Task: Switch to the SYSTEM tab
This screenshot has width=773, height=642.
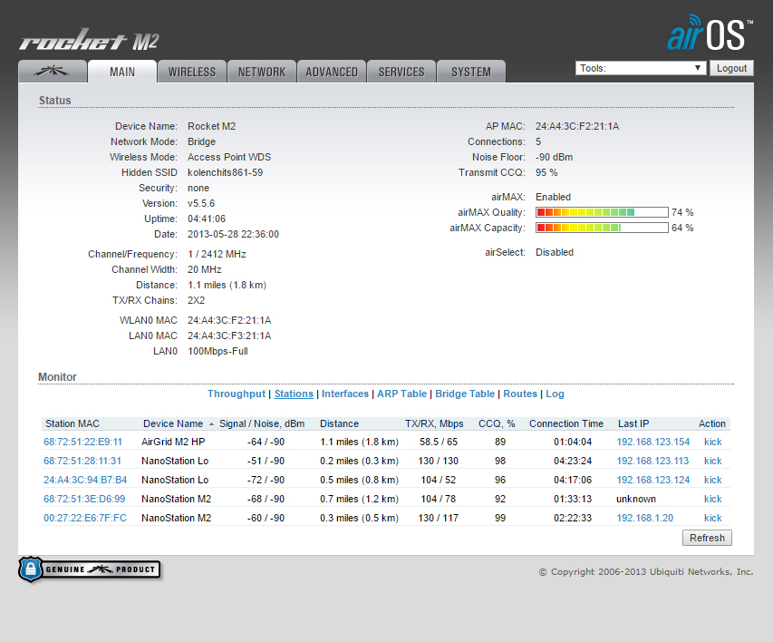Action: (x=471, y=72)
